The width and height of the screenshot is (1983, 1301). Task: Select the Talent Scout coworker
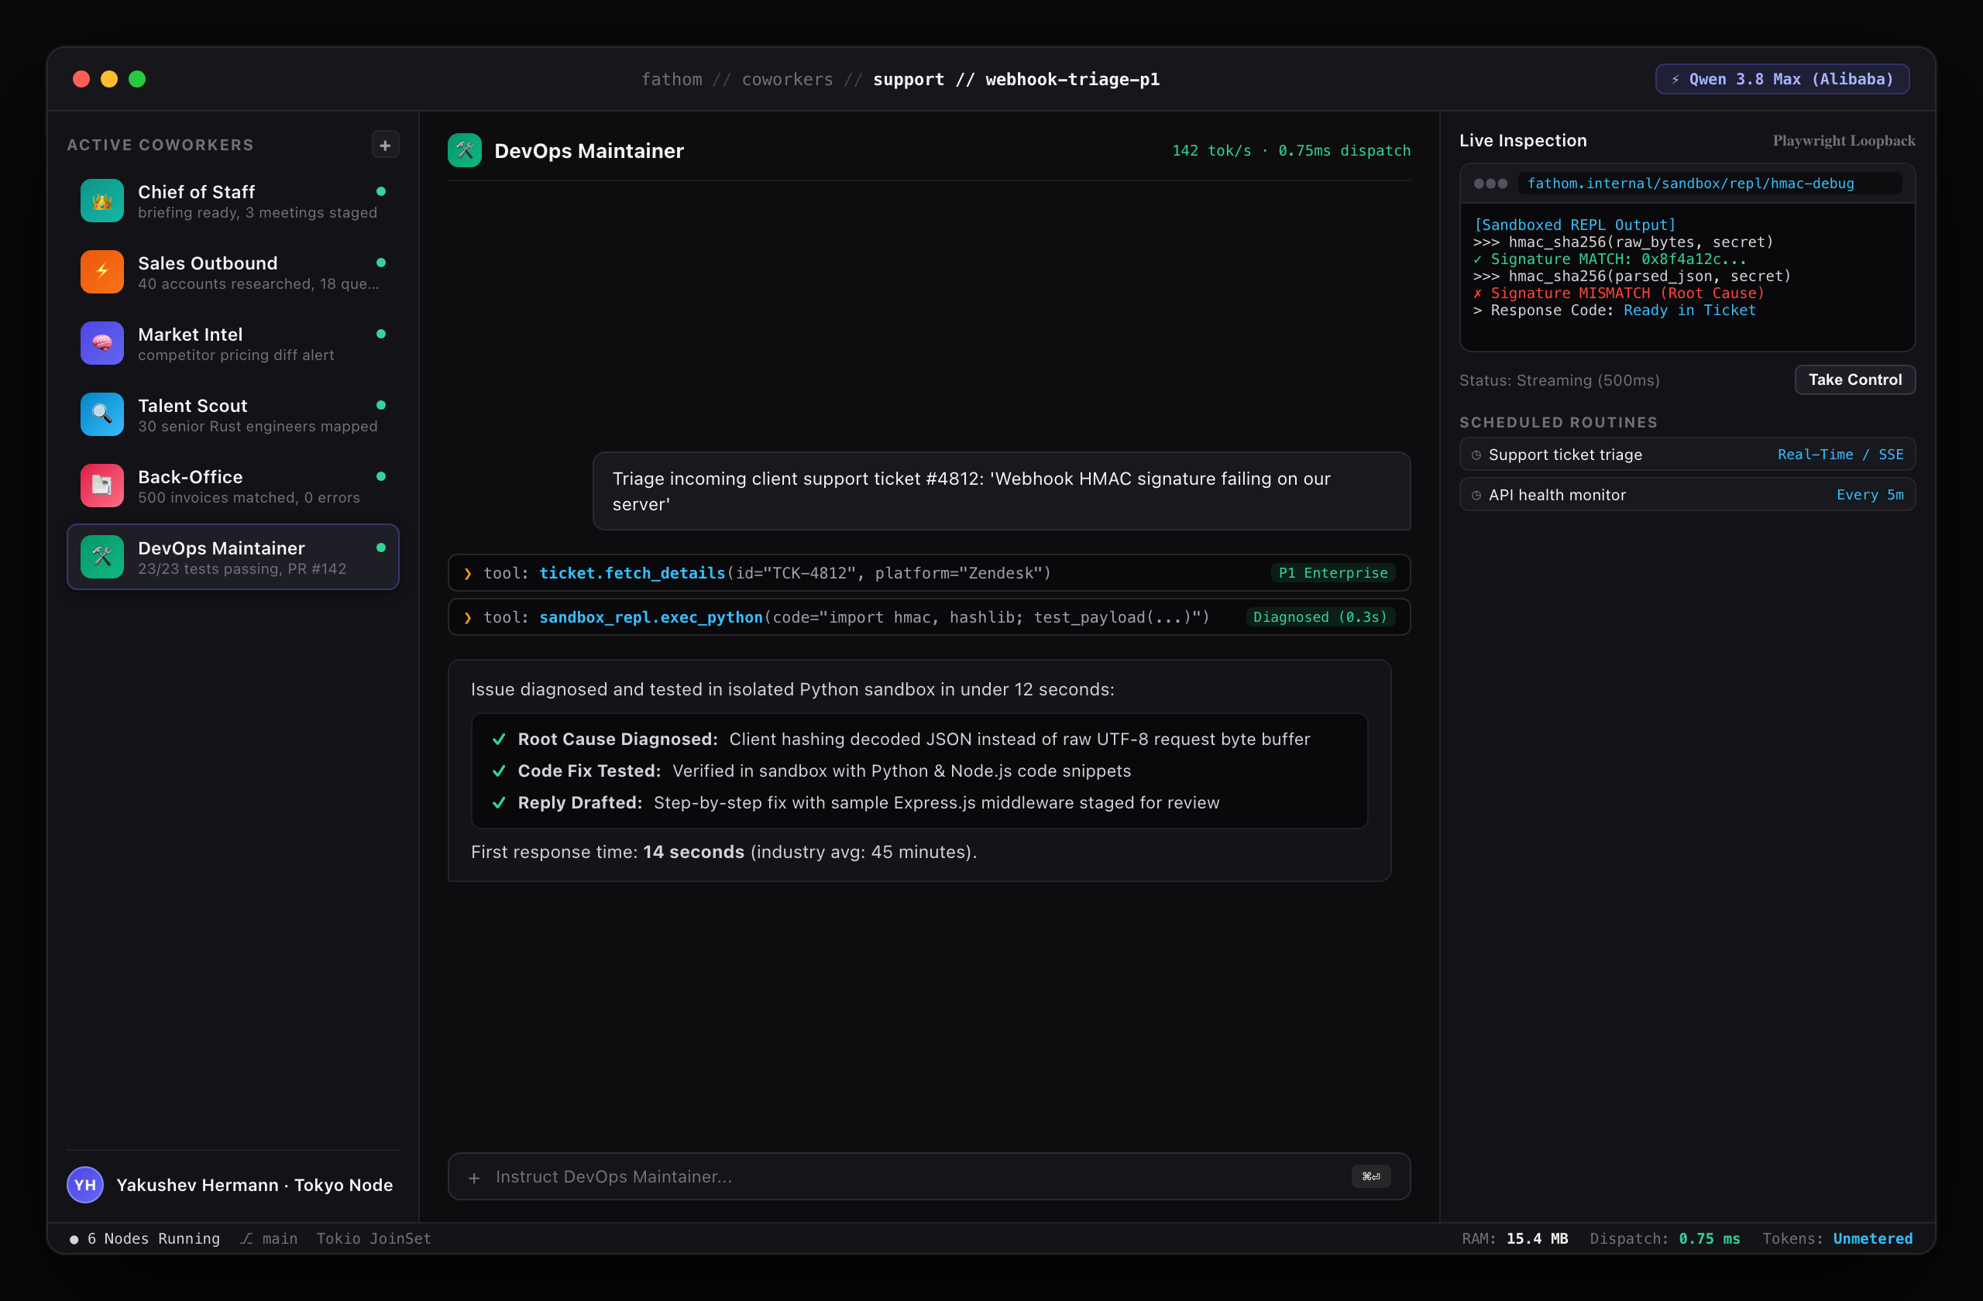click(x=232, y=414)
